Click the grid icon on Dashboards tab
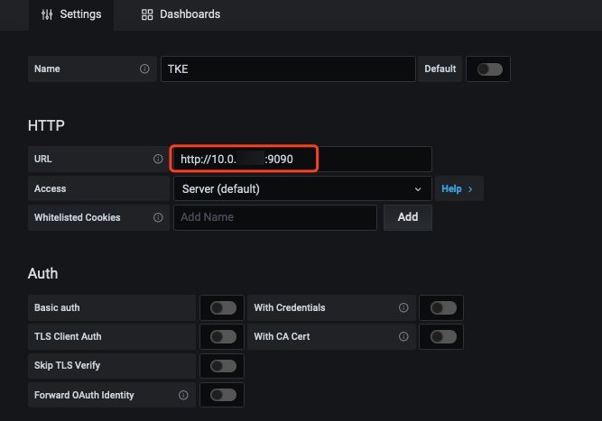Screen dimensions: 602x421 pyautogui.click(x=147, y=14)
